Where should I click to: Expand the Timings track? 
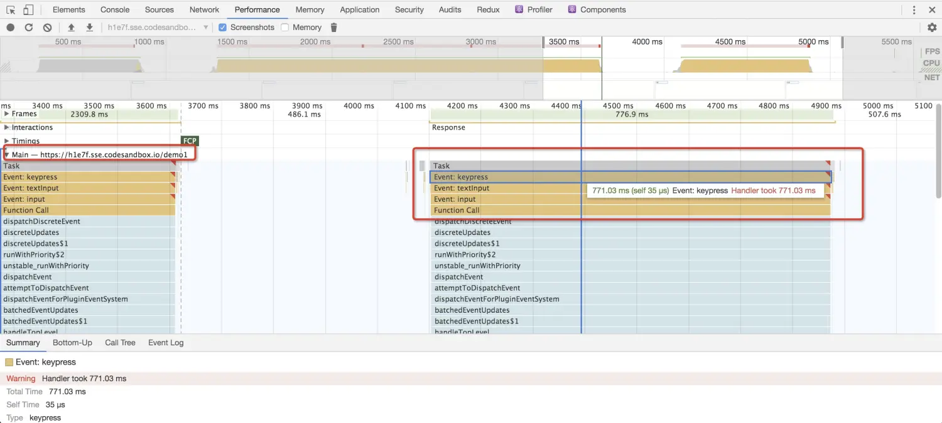6,141
